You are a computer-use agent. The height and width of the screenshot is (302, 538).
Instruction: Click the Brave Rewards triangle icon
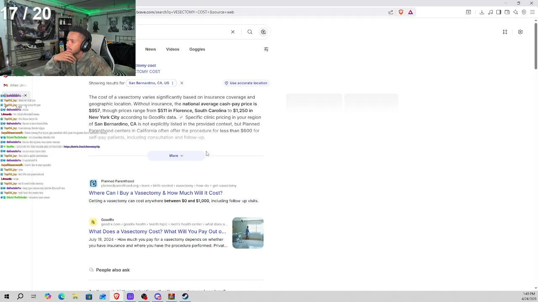click(411, 12)
